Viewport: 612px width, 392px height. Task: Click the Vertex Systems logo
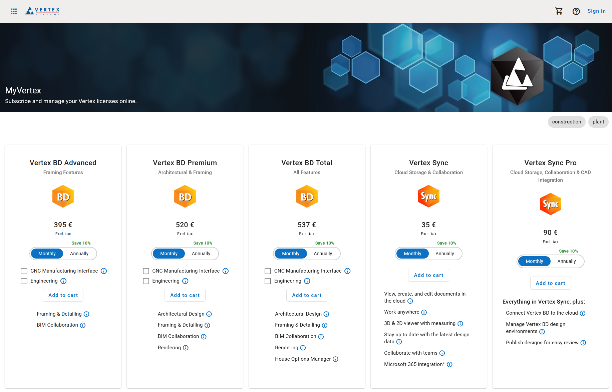(x=43, y=11)
